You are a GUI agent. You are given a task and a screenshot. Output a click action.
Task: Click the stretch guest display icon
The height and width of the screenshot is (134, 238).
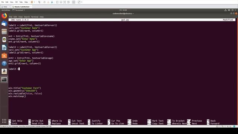pyautogui.click(x=79, y=2)
